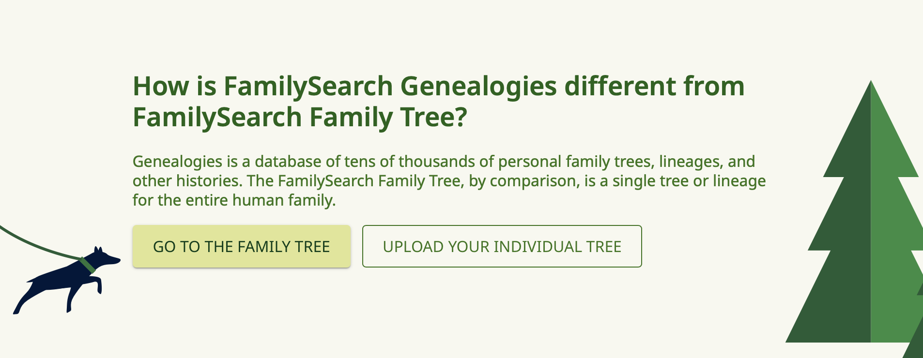The height and width of the screenshot is (358, 923).
Task: Select the green collar on the dog
Action: [88, 265]
